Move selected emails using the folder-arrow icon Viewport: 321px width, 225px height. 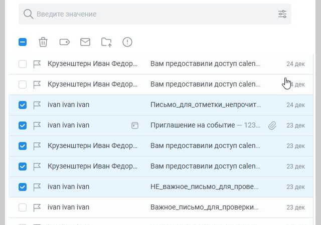pos(106,42)
